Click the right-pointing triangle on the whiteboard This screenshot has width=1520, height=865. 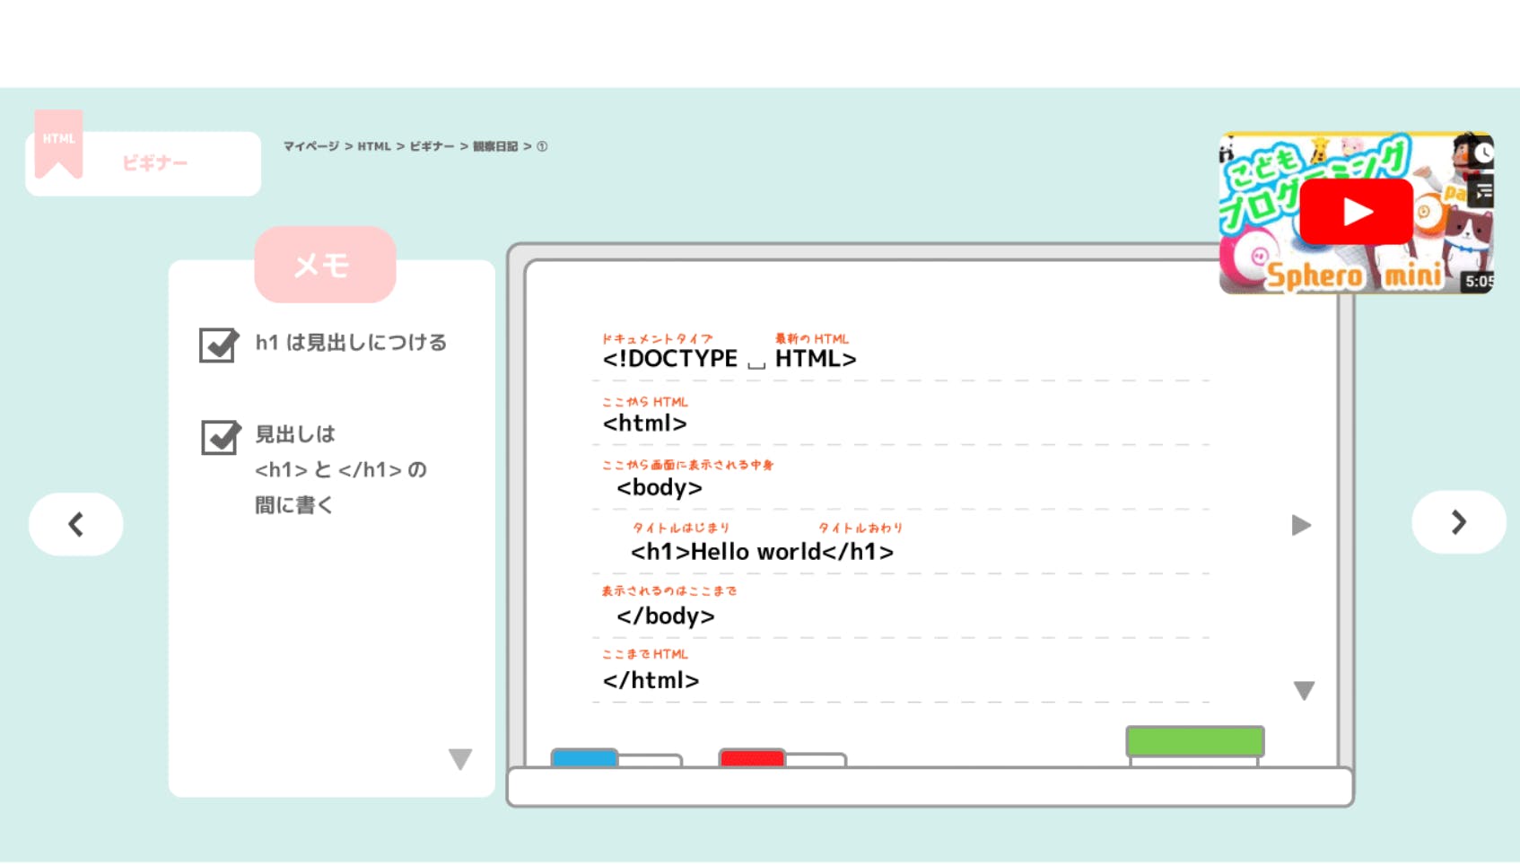tap(1301, 525)
